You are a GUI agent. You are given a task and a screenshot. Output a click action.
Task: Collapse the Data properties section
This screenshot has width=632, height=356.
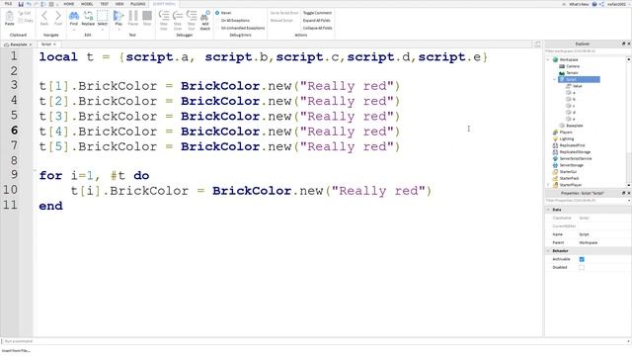(x=548, y=210)
